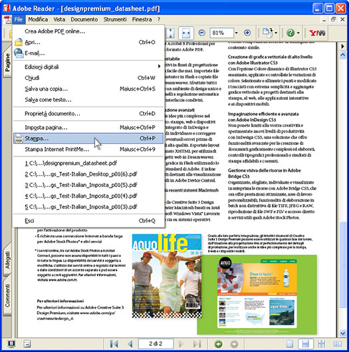
Task: Select Apri… from the File menu
Action: click(88, 42)
